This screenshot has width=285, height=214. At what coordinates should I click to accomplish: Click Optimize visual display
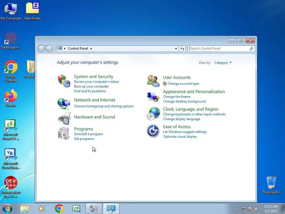[x=180, y=137]
